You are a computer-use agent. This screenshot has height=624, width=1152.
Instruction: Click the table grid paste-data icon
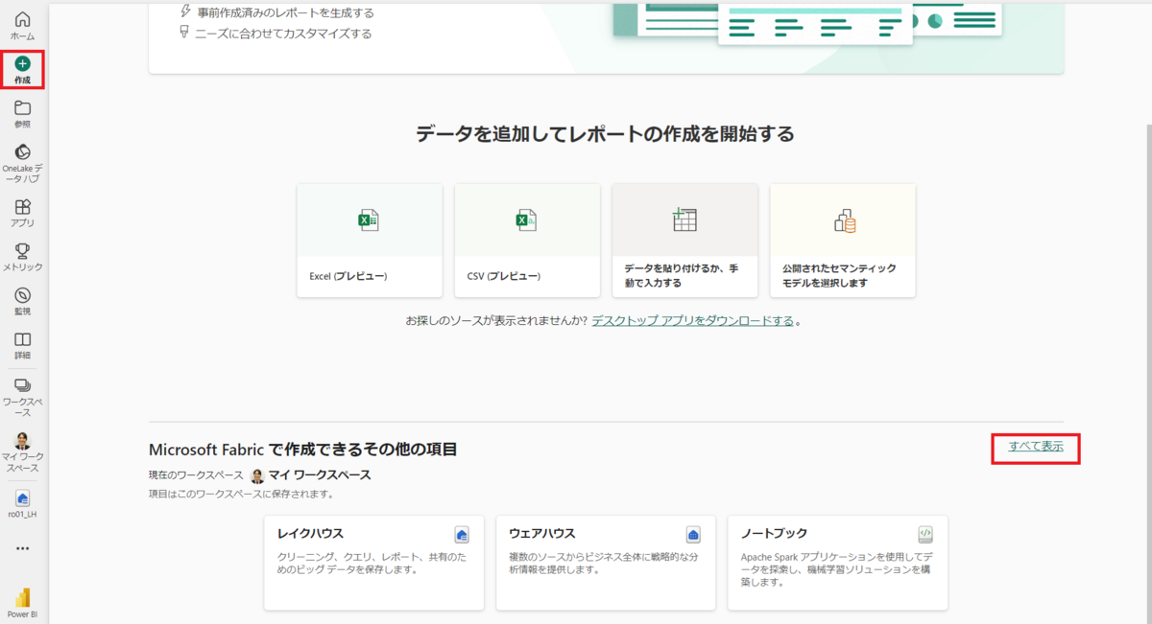684,220
